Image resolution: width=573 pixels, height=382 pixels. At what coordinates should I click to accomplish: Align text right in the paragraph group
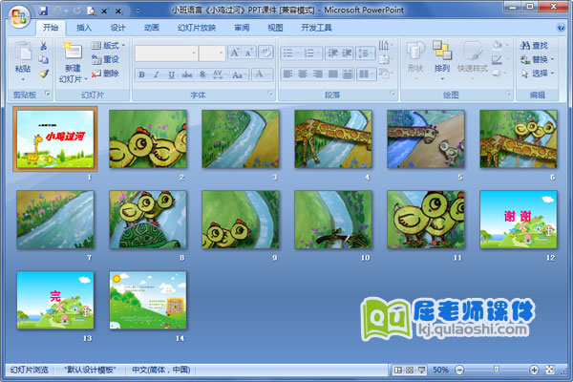click(x=318, y=74)
